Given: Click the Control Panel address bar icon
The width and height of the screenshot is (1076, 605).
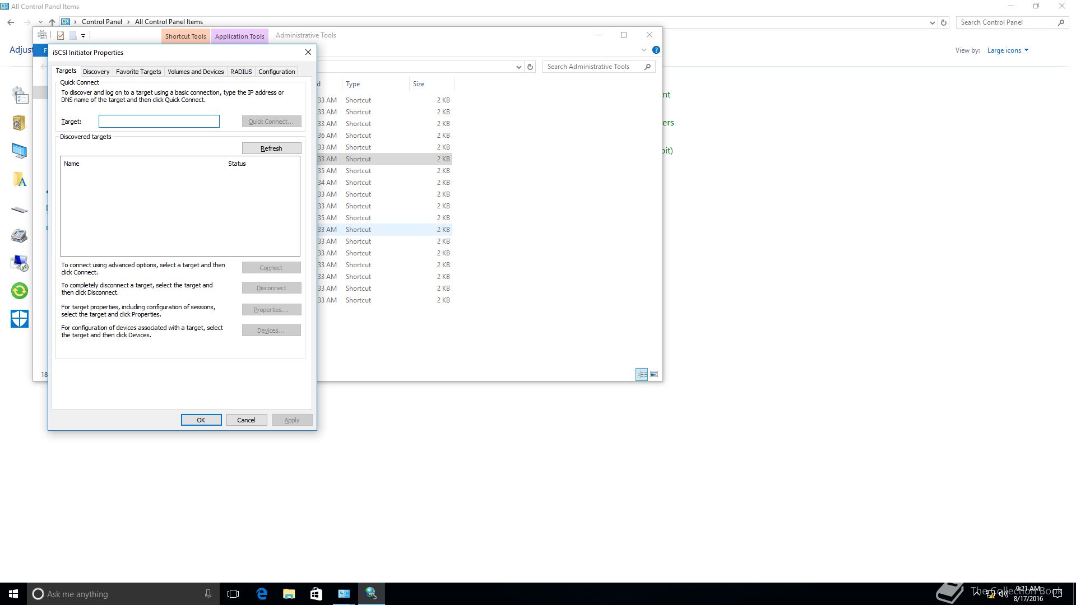Looking at the screenshot, I should (66, 22).
